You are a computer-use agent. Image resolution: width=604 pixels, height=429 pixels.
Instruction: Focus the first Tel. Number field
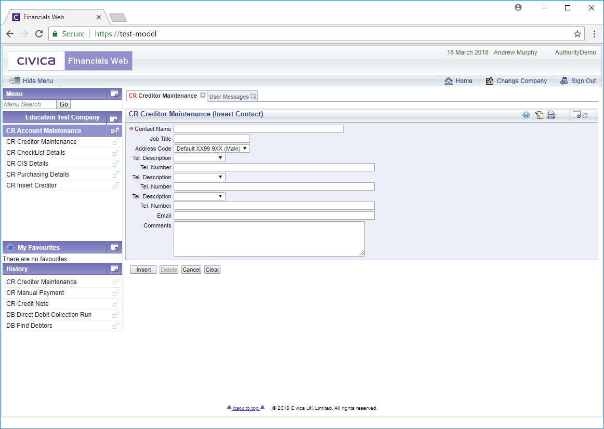[274, 167]
